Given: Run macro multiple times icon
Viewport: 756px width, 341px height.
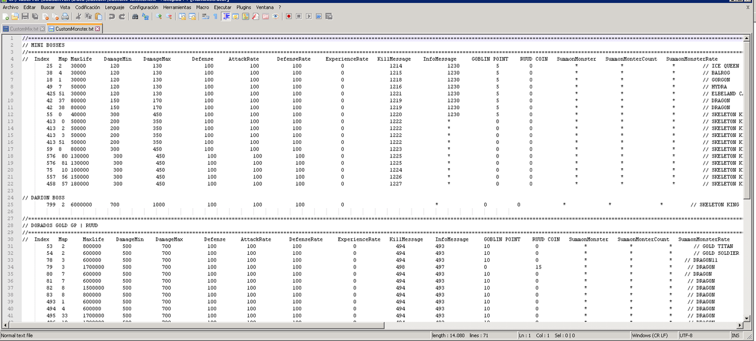Looking at the screenshot, I should click(x=319, y=17).
